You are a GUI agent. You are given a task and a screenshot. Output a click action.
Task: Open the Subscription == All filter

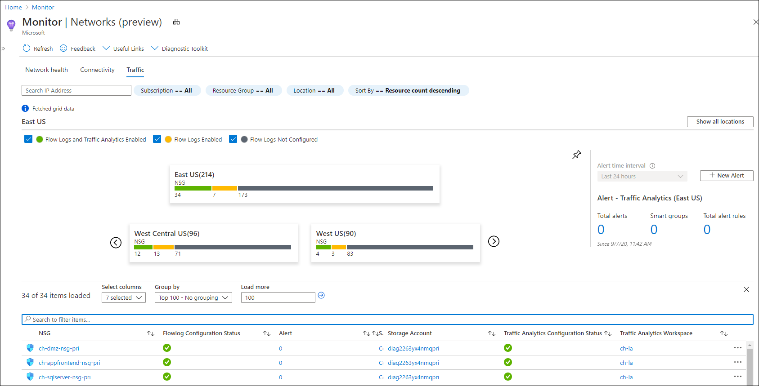(167, 90)
